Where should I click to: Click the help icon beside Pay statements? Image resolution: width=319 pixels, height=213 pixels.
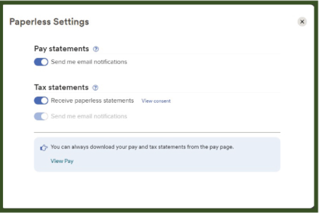[x=96, y=49]
